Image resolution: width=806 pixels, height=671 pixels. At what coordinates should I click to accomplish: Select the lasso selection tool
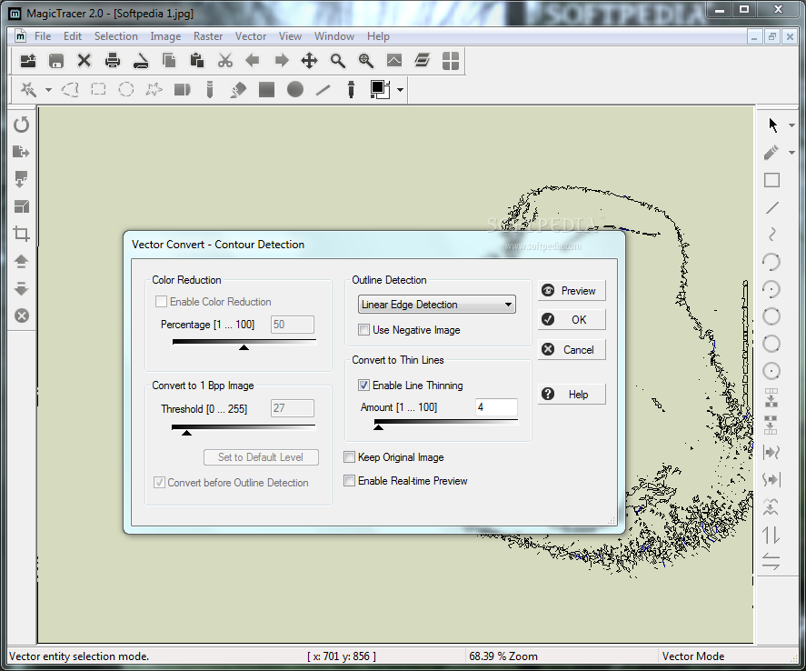click(x=70, y=90)
